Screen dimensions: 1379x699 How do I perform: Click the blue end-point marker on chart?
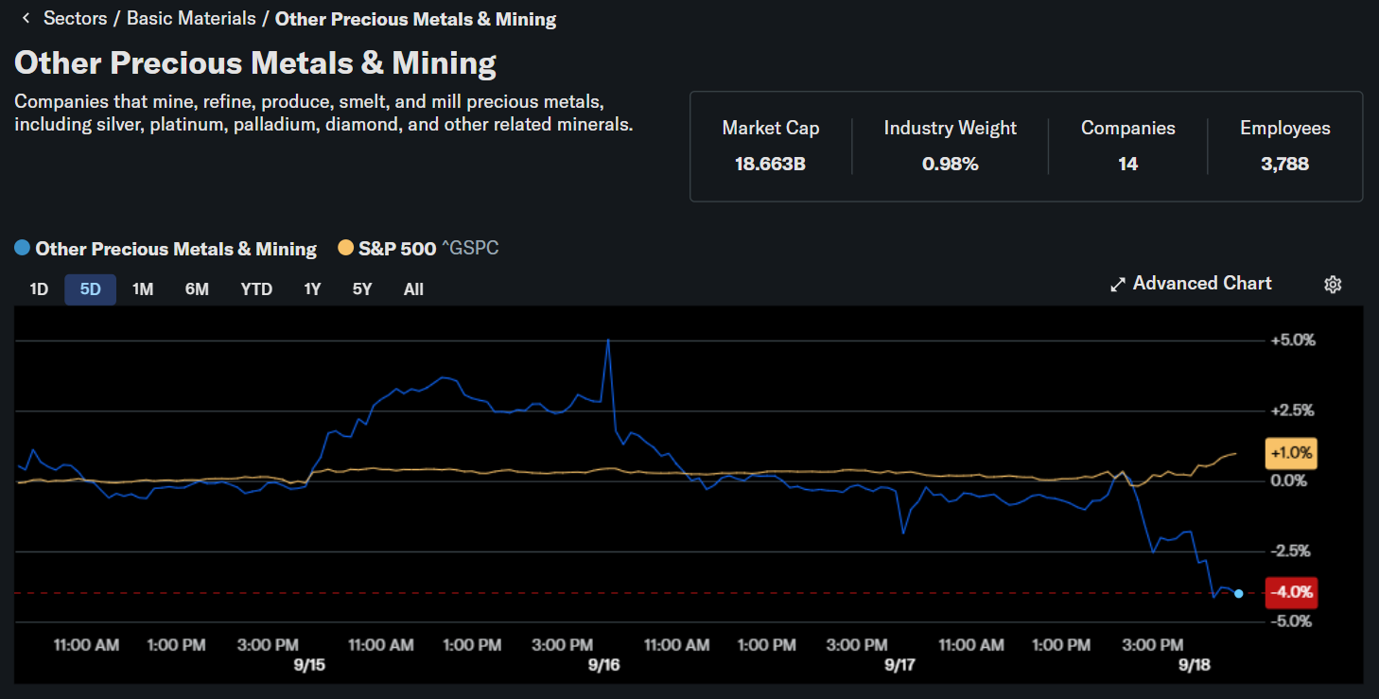click(1239, 594)
